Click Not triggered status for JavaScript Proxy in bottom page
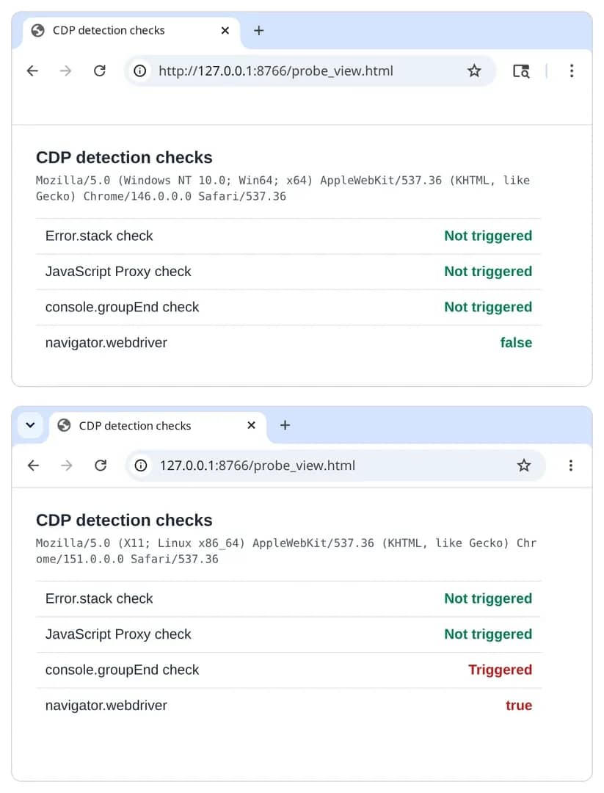The height and width of the screenshot is (793, 604). (488, 634)
